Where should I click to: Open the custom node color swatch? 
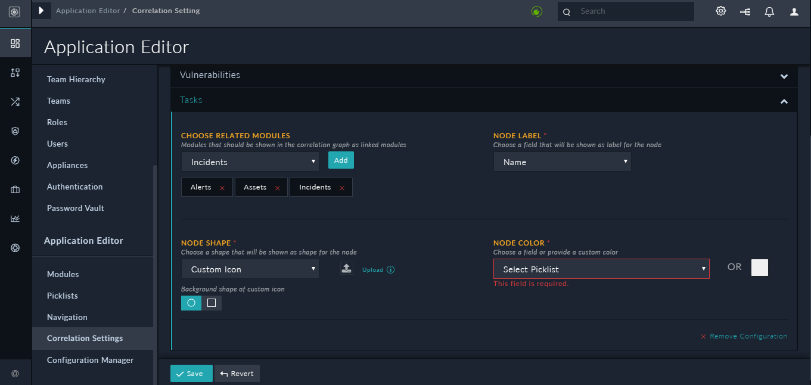point(760,268)
